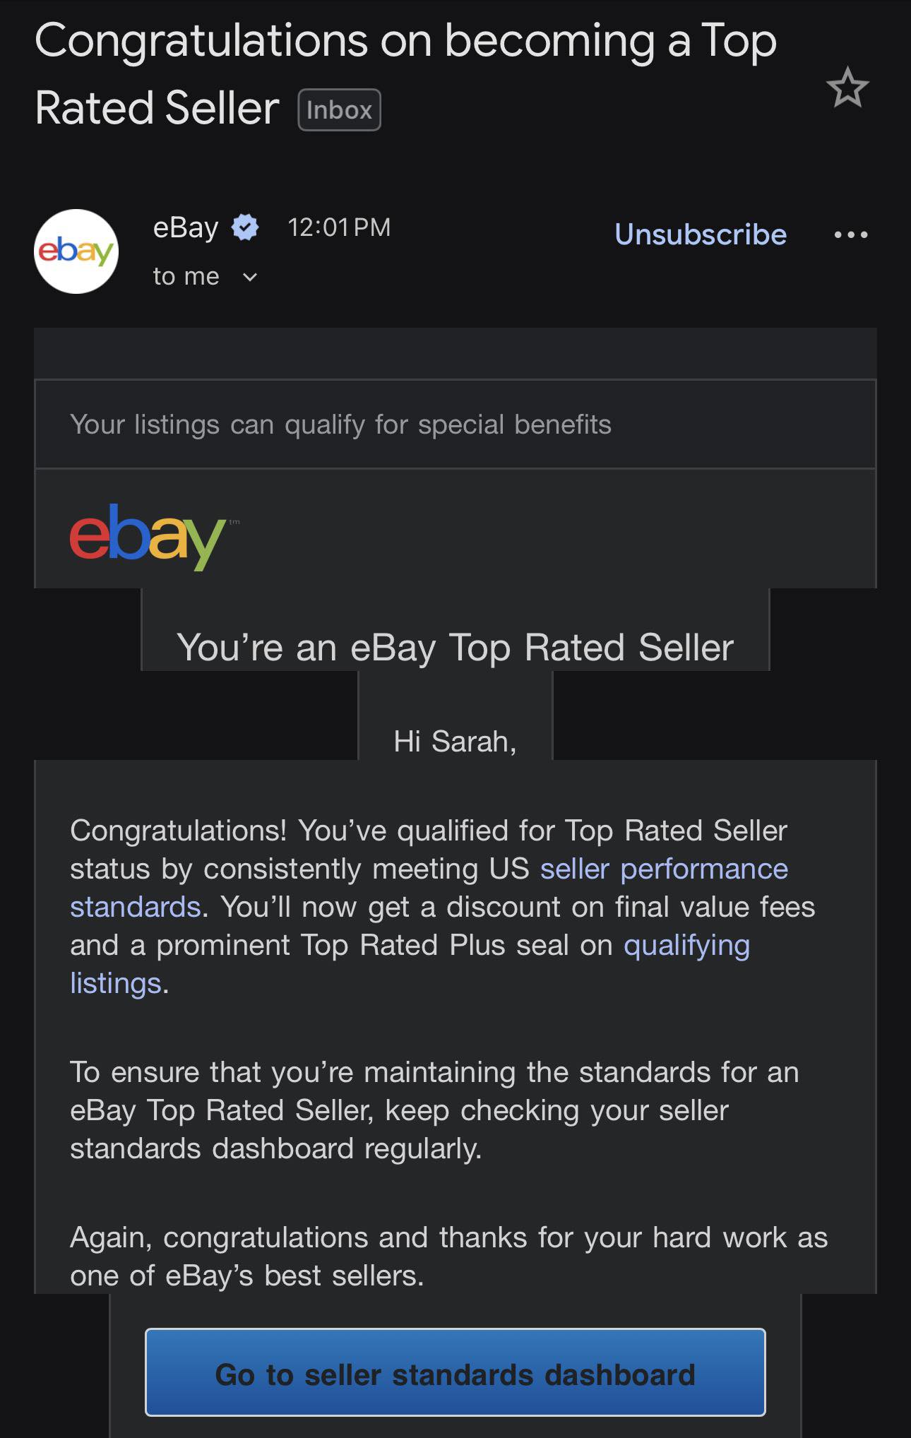Tap the 'Hi Sarah,' greeting
The image size is (911, 1438).
coord(455,742)
